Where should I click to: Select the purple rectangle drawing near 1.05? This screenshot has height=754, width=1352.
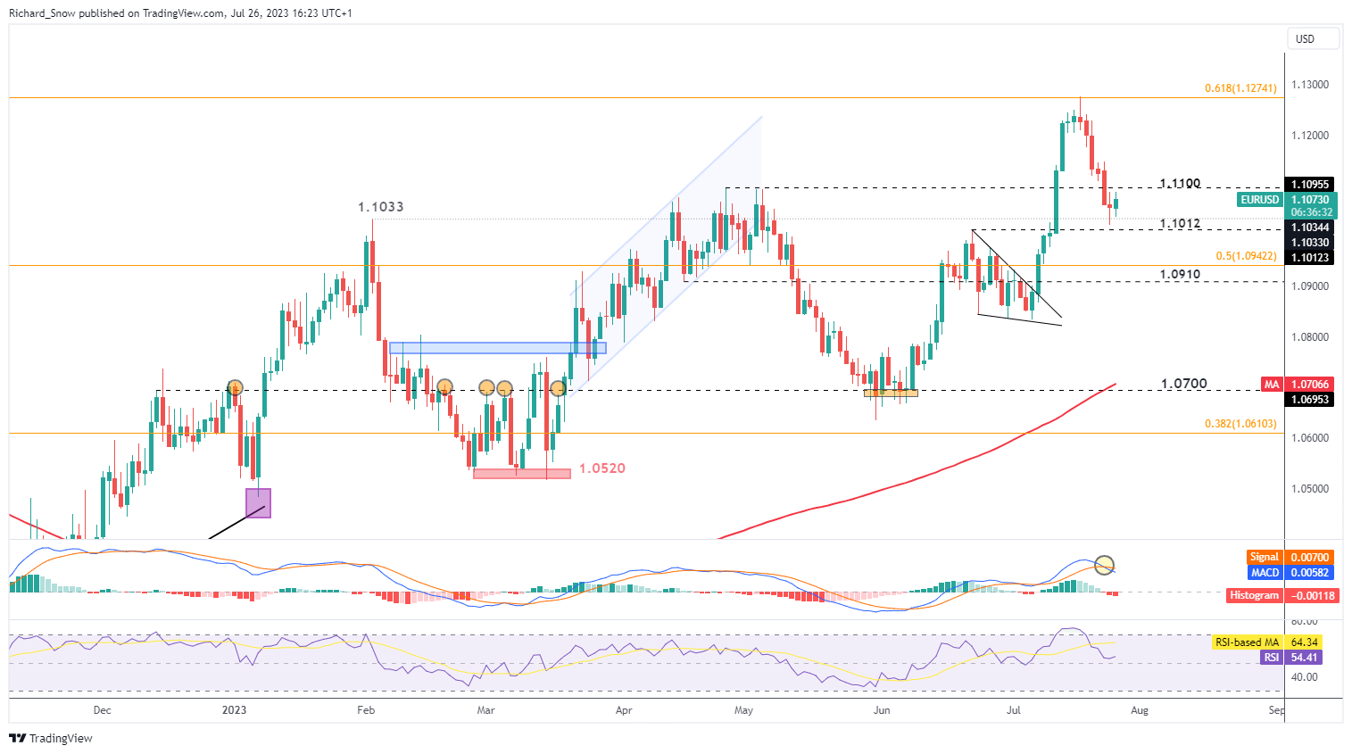tap(258, 503)
